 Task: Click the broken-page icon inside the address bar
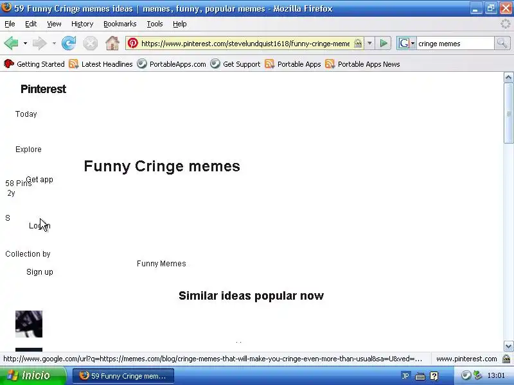[358, 43]
